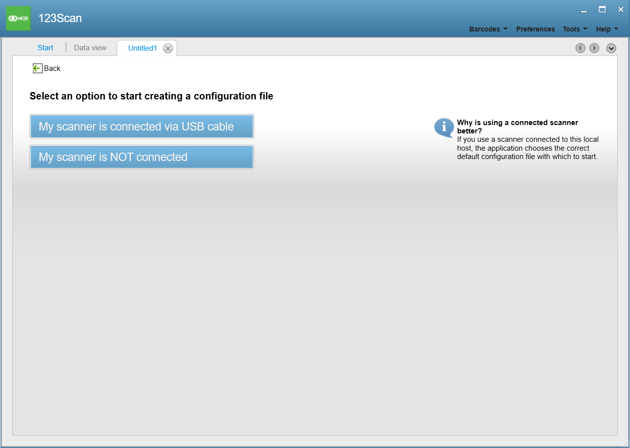Screen dimensions: 630x448
Task: Click the NCR logo icon
Action: [18, 18]
